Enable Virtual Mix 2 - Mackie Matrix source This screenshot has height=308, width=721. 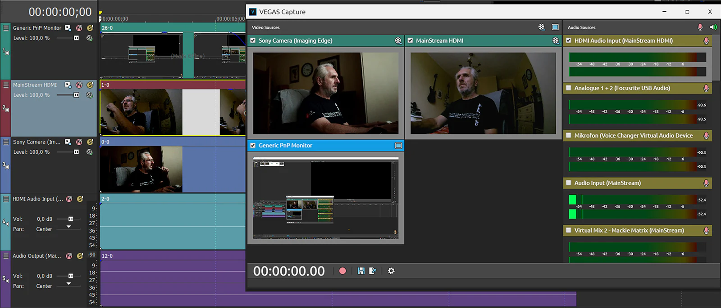pos(569,230)
